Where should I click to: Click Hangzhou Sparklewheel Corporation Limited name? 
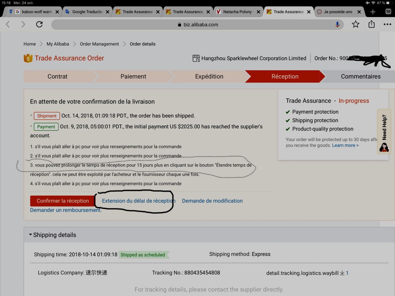tap(254, 58)
